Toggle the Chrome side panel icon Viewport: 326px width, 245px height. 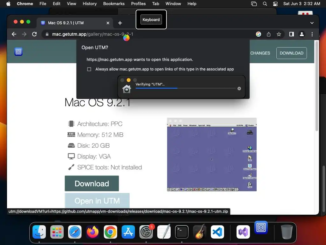(x=292, y=34)
